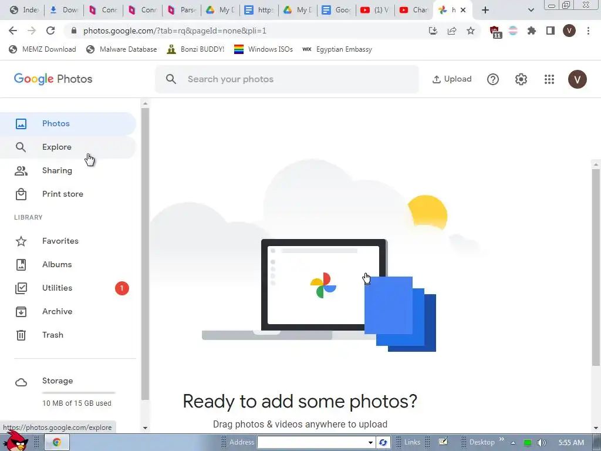This screenshot has width=601, height=451.
Task: Open the Photos section in sidebar
Action: [x=68, y=123]
